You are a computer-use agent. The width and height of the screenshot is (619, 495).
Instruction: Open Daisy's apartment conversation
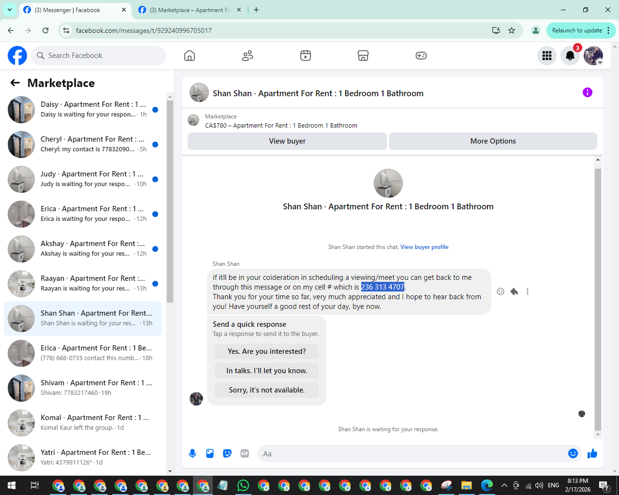pyautogui.click(x=83, y=110)
